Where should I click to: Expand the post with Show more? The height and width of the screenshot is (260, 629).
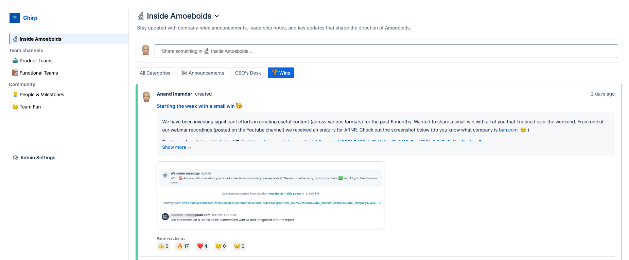coord(177,147)
